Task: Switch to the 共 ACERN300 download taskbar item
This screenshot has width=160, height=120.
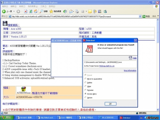Action: [107, 118]
